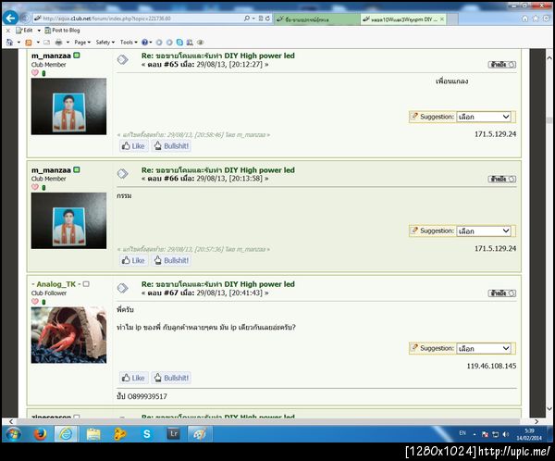Click the message icon beside post #65 title
The image size is (555, 461).
(122, 59)
